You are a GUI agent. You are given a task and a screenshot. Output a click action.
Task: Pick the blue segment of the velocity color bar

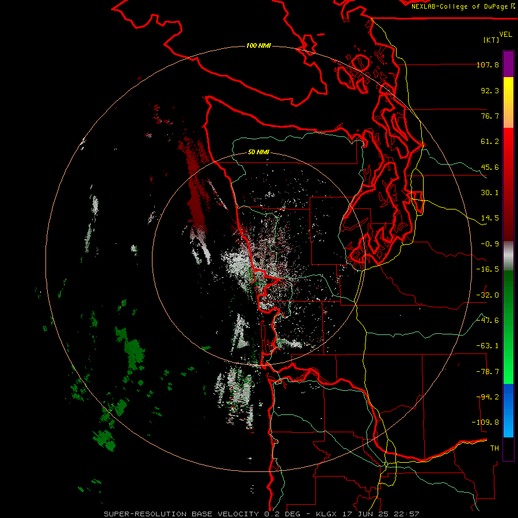(508, 410)
